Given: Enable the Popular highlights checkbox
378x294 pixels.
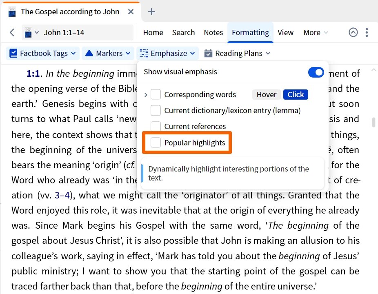Looking at the screenshot, I should 156,143.
